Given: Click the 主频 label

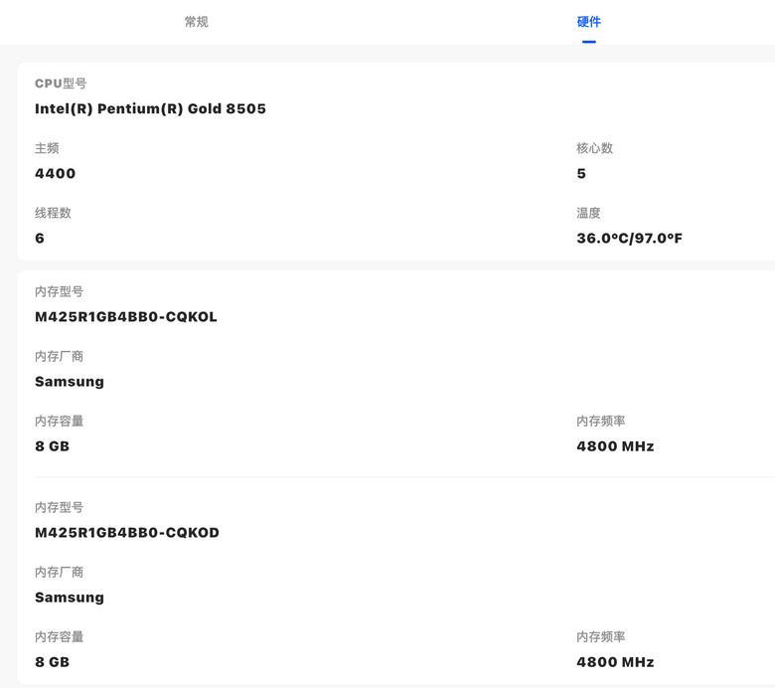Looking at the screenshot, I should click(x=47, y=148).
